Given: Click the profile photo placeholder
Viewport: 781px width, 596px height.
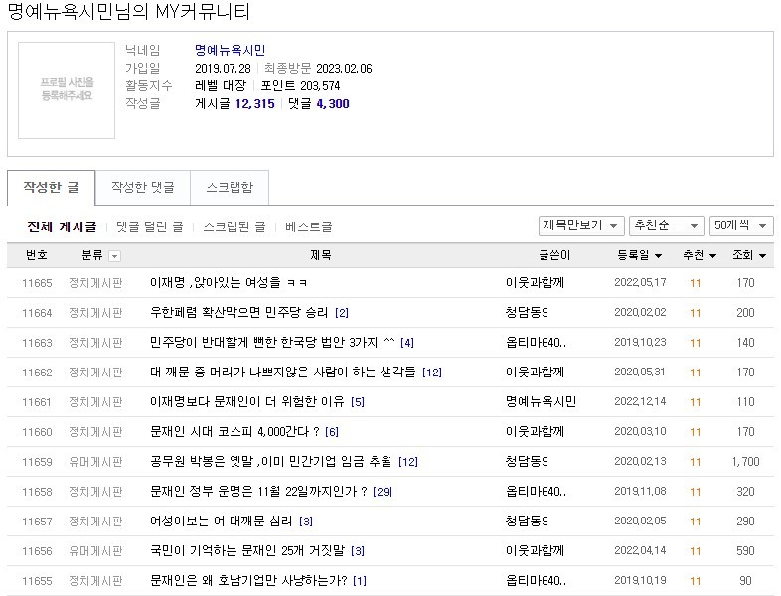Looking at the screenshot, I should click(x=67, y=89).
